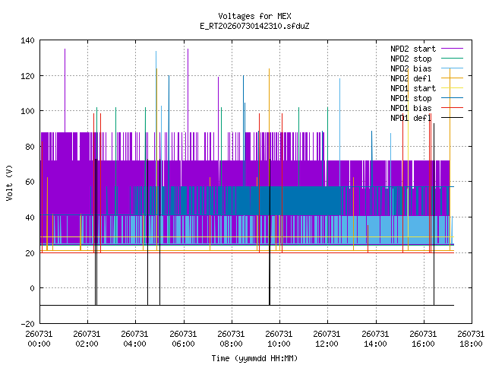Click the light blue NPD2 bias legend line
Viewport: 486px width, 365px height.
(x=452, y=68)
